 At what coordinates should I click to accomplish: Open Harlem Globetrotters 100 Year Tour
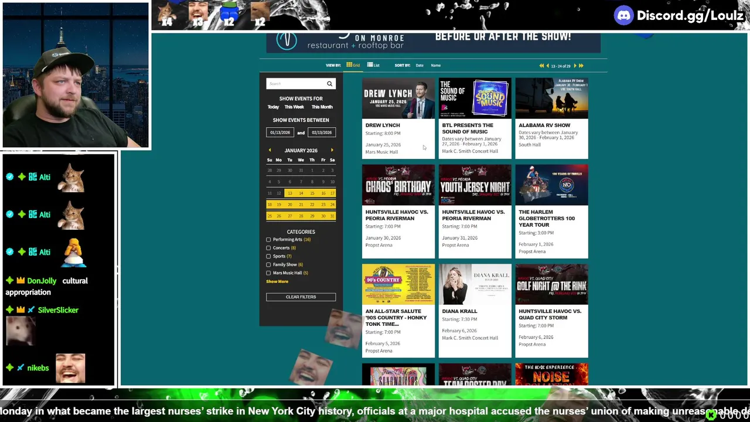(x=547, y=219)
